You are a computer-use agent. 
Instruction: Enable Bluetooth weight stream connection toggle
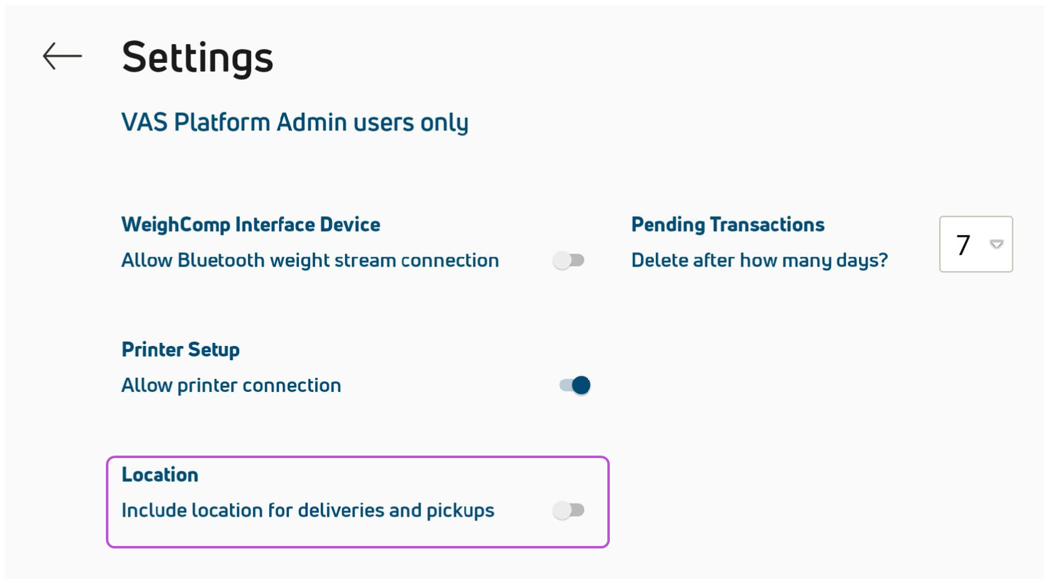(569, 260)
